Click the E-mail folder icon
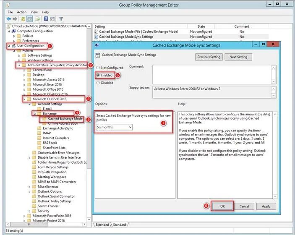Screen dimensions: 295x235 pos(39,109)
